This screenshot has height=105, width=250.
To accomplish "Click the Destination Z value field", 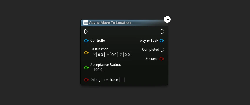I will click(x=127, y=55).
